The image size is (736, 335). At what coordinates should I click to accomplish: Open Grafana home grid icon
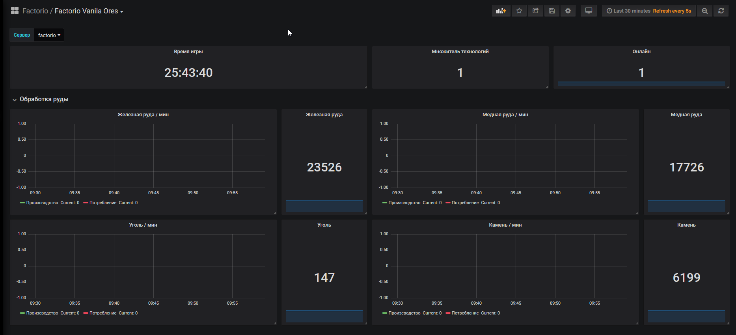pos(15,11)
